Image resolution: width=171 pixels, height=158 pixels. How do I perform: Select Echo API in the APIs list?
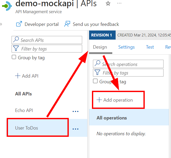tap(24, 110)
